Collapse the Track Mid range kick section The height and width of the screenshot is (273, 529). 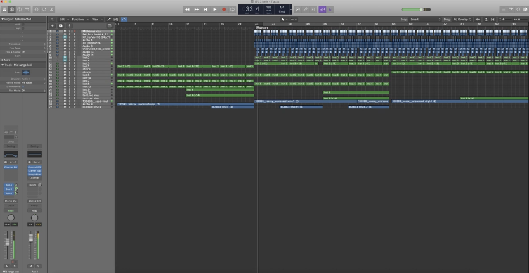pos(3,65)
